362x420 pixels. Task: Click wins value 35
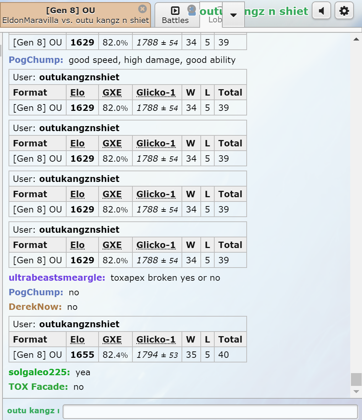coord(191,355)
